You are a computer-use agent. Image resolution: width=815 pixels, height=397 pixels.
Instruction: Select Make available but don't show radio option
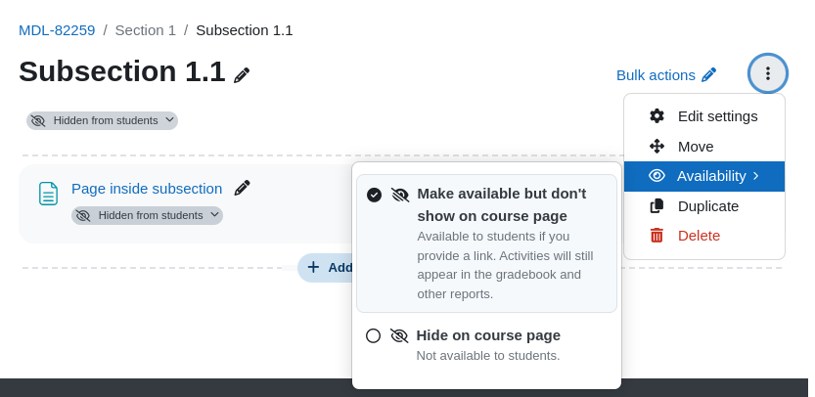(x=374, y=195)
